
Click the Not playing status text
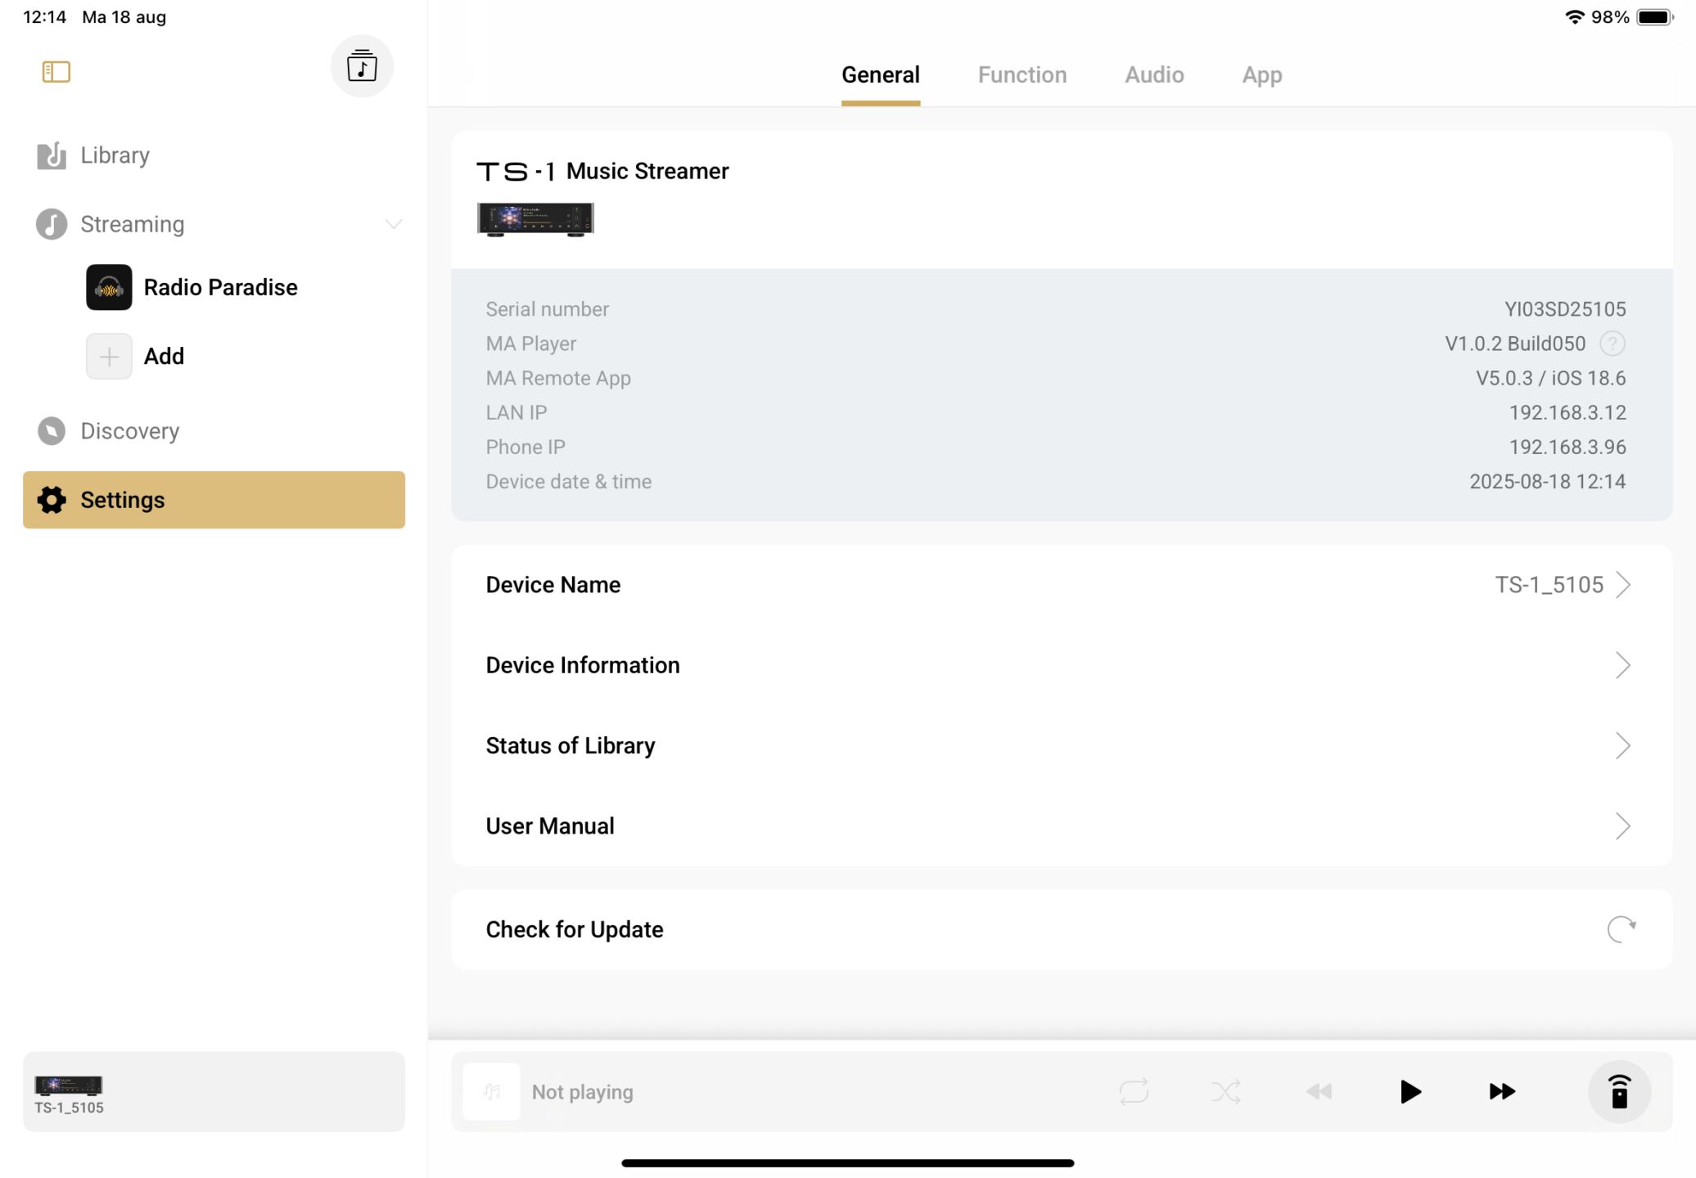pos(583,1092)
